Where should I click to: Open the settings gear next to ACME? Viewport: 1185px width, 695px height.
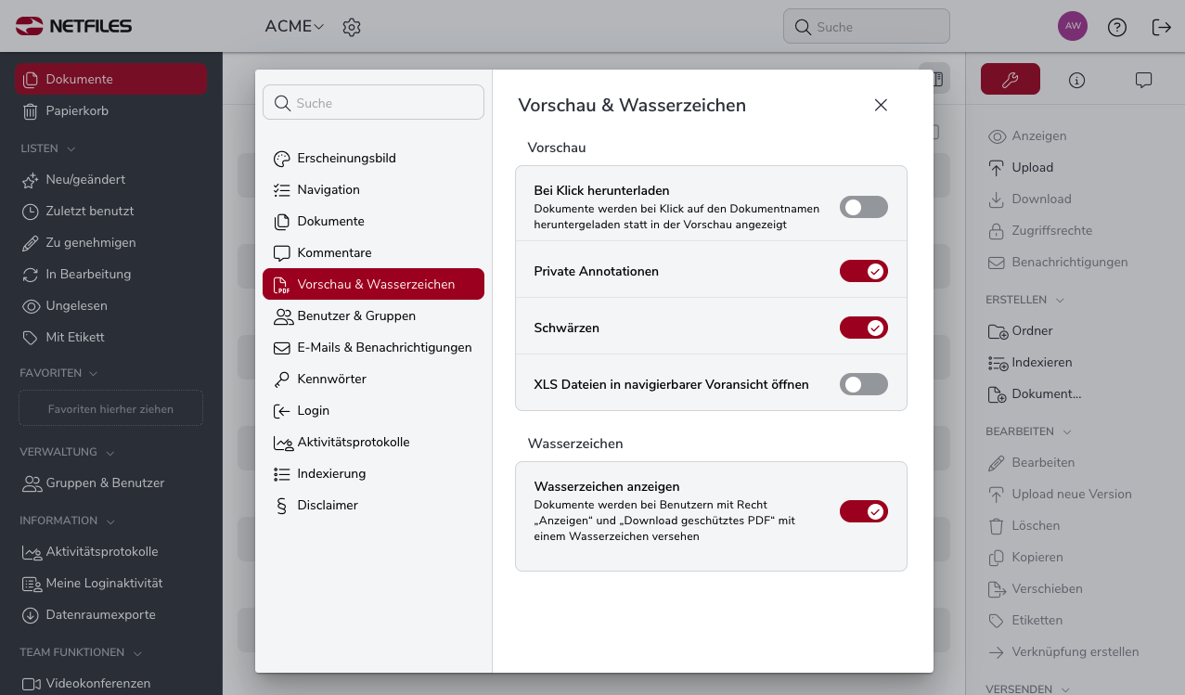point(351,27)
